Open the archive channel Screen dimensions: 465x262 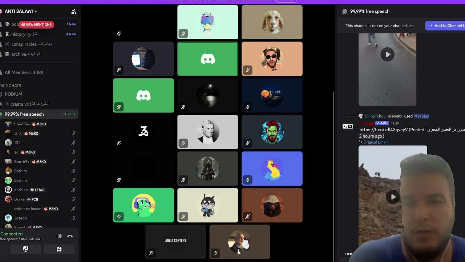click(x=23, y=54)
